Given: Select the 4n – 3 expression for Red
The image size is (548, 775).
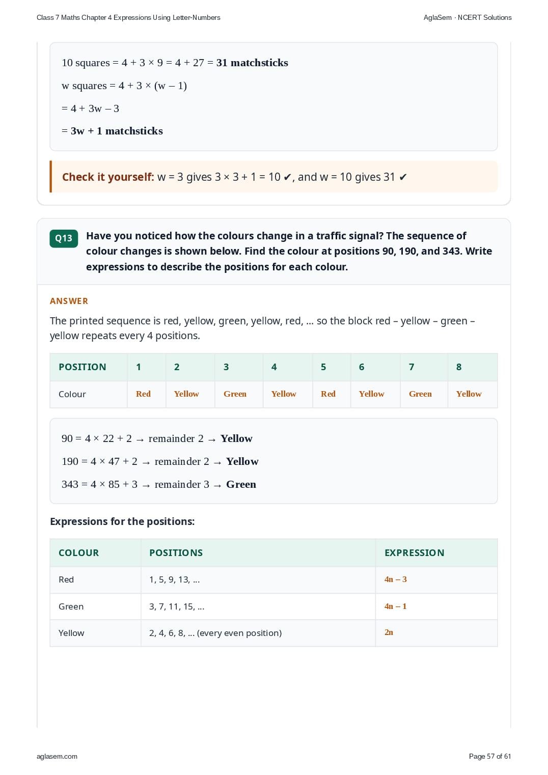Looking at the screenshot, I should coord(396,579).
